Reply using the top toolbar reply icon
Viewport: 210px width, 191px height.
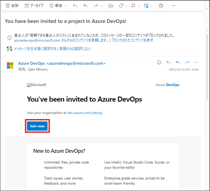(75, 6)
